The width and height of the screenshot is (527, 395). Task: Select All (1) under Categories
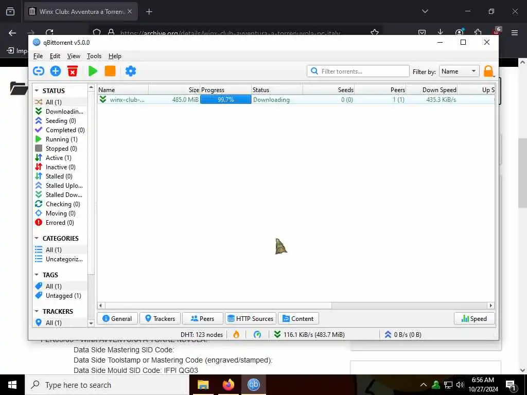click(x=60, y=249)
